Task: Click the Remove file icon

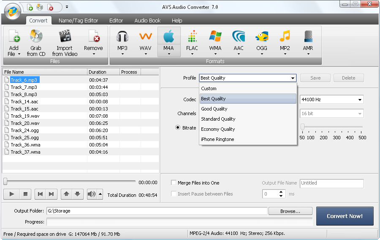Action: 94,36
